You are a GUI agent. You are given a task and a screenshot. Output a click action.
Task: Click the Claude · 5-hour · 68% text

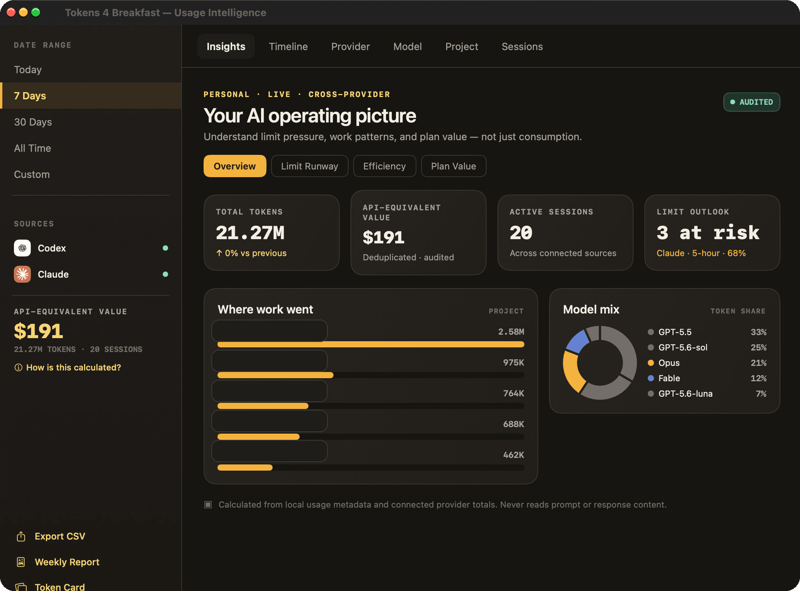(701, 253)
